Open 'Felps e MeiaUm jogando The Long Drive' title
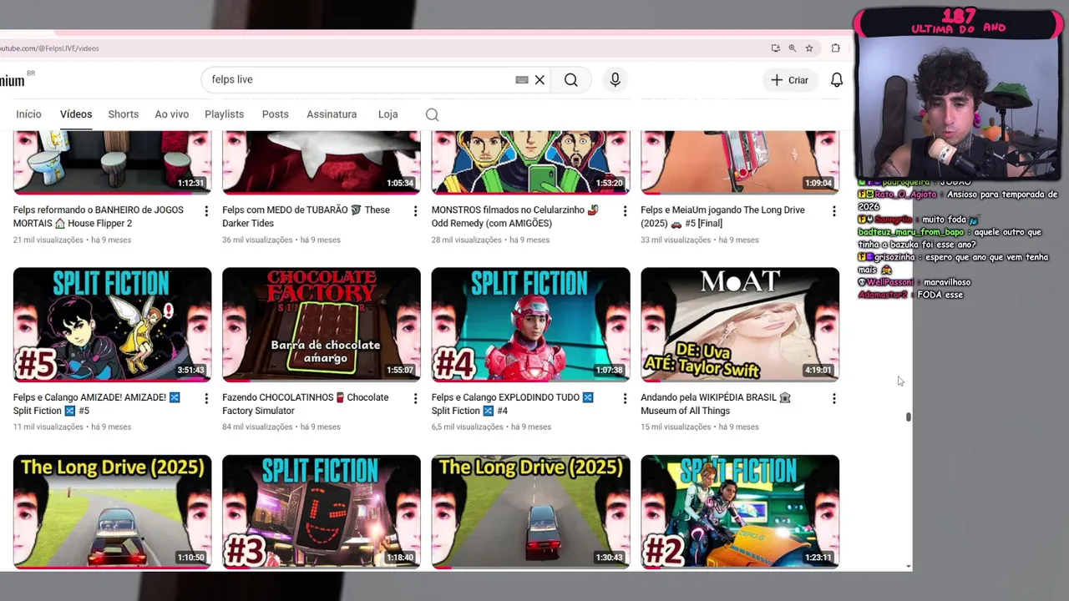The width and height of the screenshot is (1069, 601). click(723, 217)
